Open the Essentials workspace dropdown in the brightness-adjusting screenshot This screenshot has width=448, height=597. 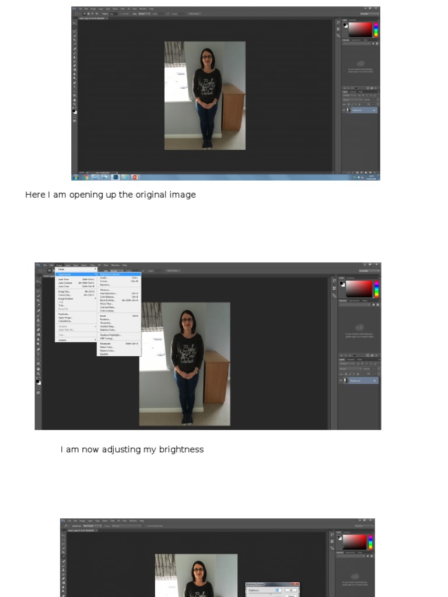(369, 271)
